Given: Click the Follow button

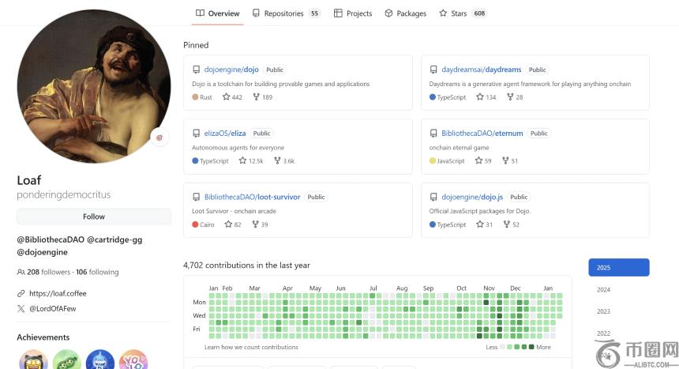Looking at the screenshot, I should coord(94,217).
